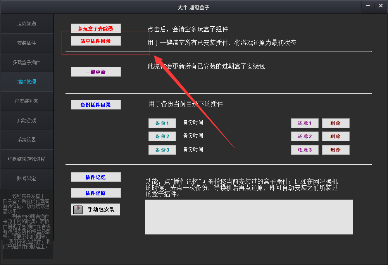Click the 备份3 backup button
This screenshot has height=265, width=388.
pos(162,150)
